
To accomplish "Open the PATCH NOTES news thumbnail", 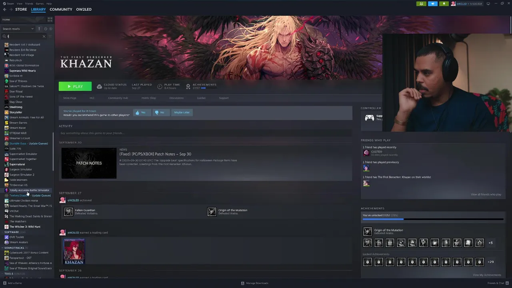I will pos(89,163).
